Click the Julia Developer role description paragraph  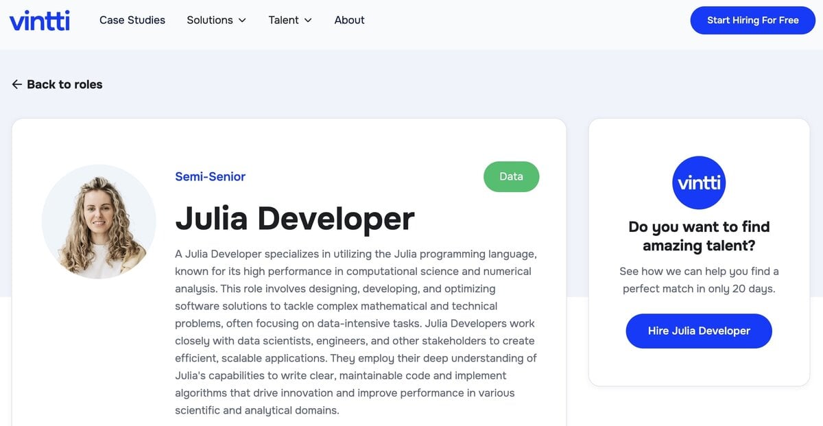point(355,332)
